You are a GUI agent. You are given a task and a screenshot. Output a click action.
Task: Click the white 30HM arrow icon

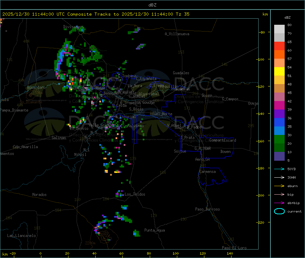[x=279, y=177]
